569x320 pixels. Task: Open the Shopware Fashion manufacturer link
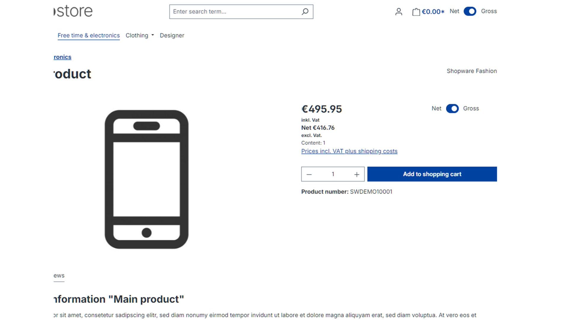[472, 71]
